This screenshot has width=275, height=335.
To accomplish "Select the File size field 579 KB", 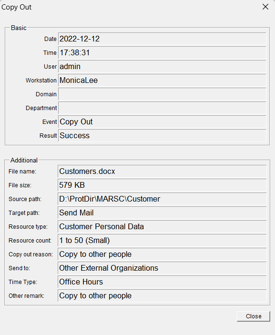I will pos(162,185).
